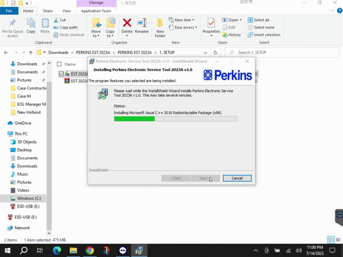Open the New Holland folder in Quick access
Image resolution: width=343 pixels, height=257 pixels.
click(x=26, y=112)
